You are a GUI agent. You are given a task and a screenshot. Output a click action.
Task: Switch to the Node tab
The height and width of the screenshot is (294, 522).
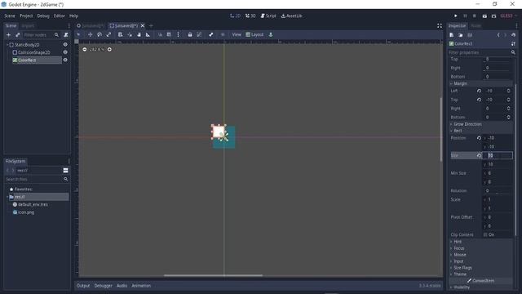tap(476, 25)
